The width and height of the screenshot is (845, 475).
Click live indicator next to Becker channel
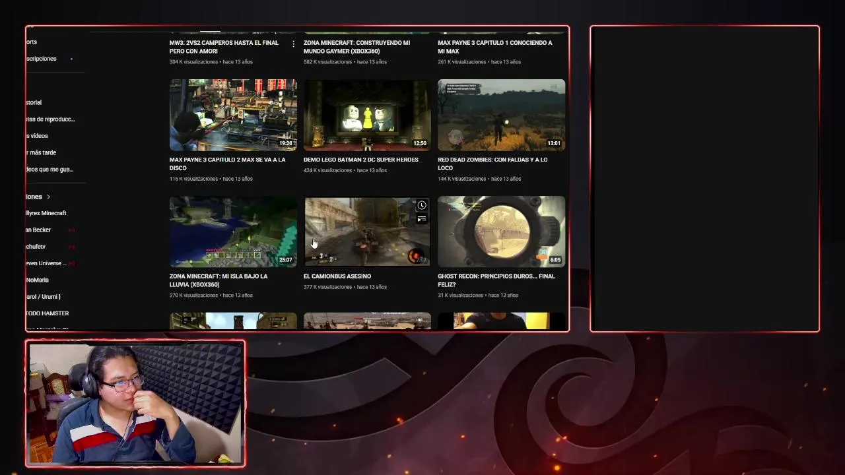(71, 230)
